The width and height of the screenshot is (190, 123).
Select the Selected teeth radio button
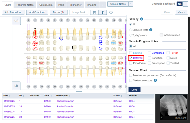(x=131, y=30)
